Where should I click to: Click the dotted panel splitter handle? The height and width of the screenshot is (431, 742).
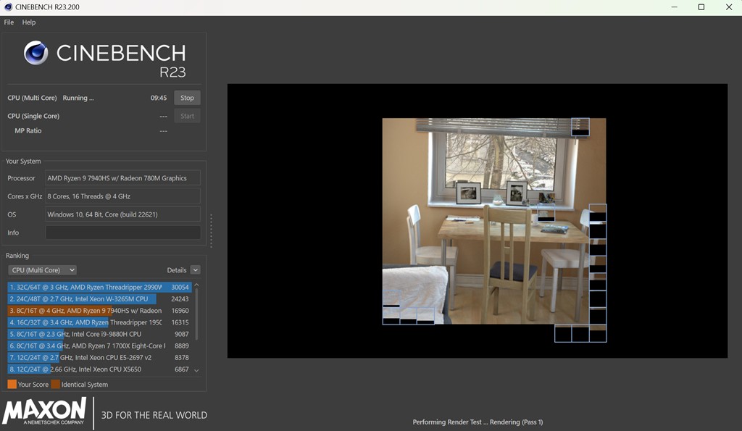click(211, 230)
